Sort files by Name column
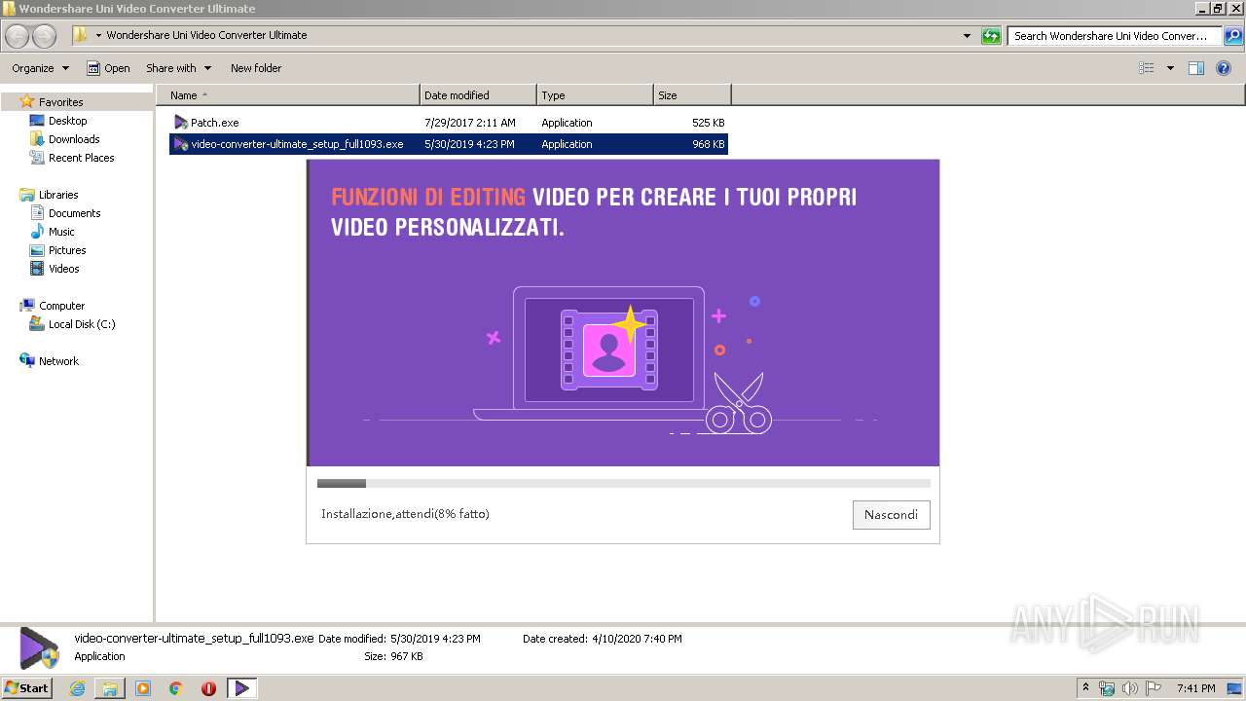The height and width of the screenshot is (701, 1246). pos(288,95)
